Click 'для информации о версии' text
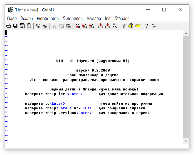This screenshot has height=155, width=195. [124, 113]
